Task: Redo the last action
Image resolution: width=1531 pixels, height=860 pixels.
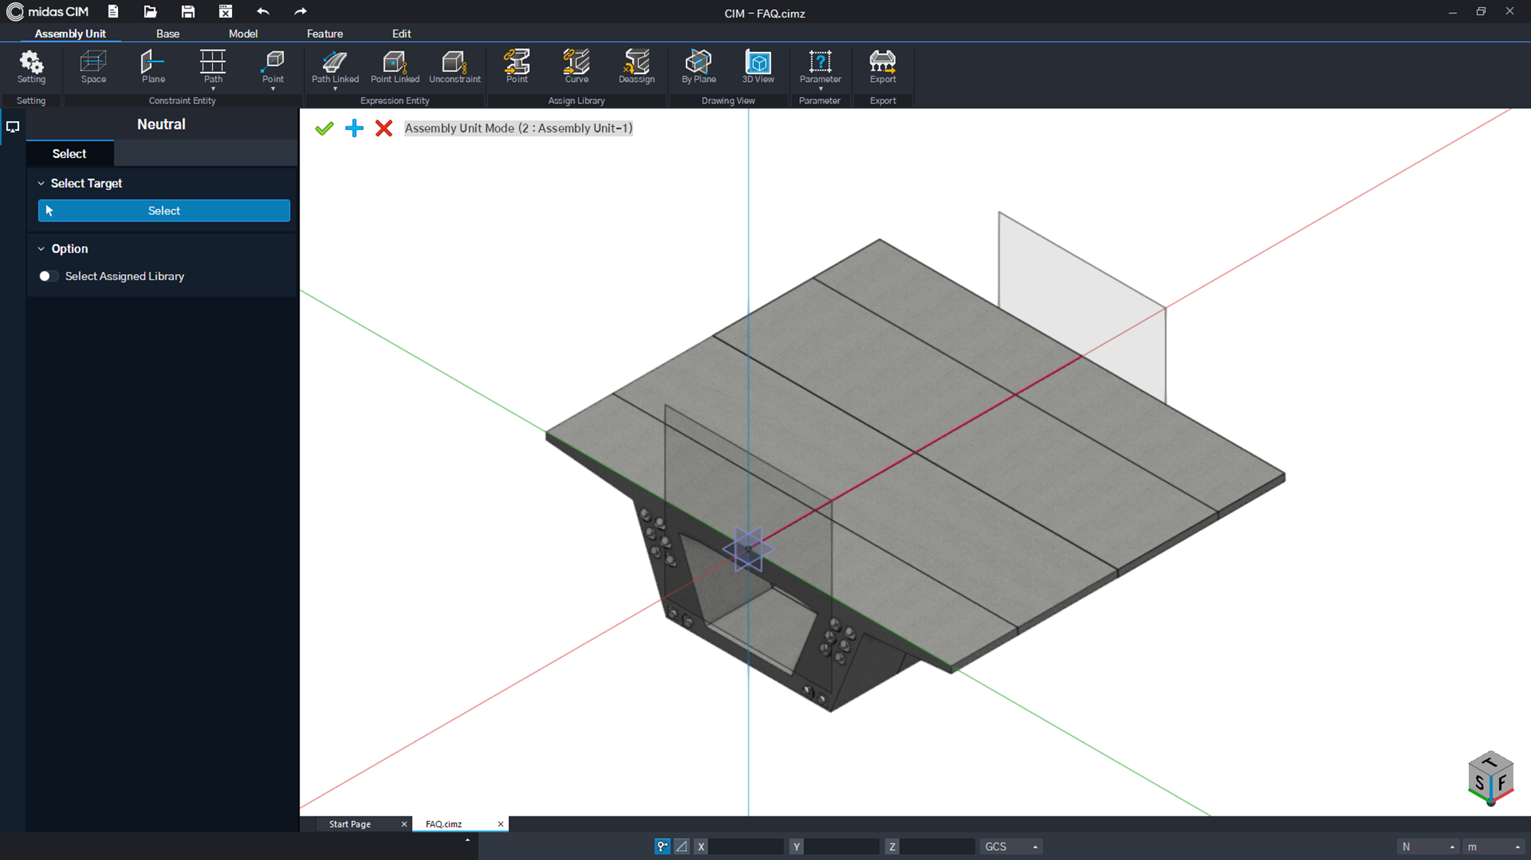Action: click(300, 11)
